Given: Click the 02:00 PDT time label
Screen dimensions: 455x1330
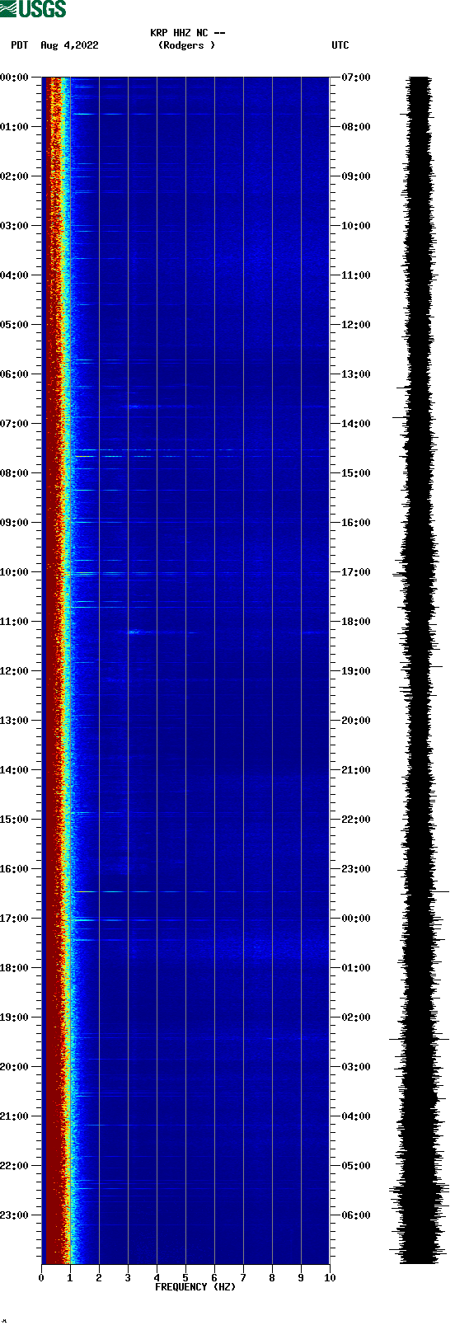Looking at the screenshot, I should tap(15, 176).
